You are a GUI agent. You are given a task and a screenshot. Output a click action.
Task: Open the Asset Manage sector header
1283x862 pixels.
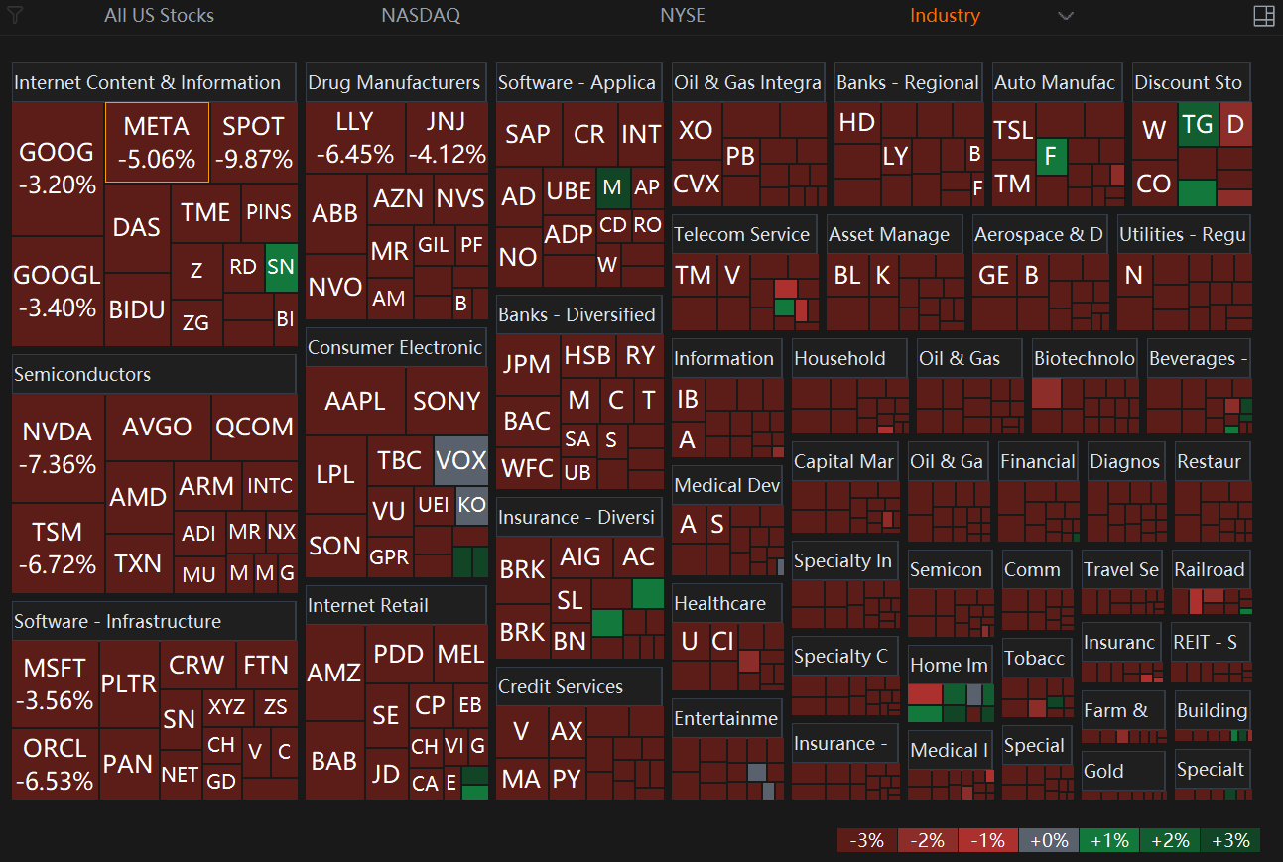(894, 235)
